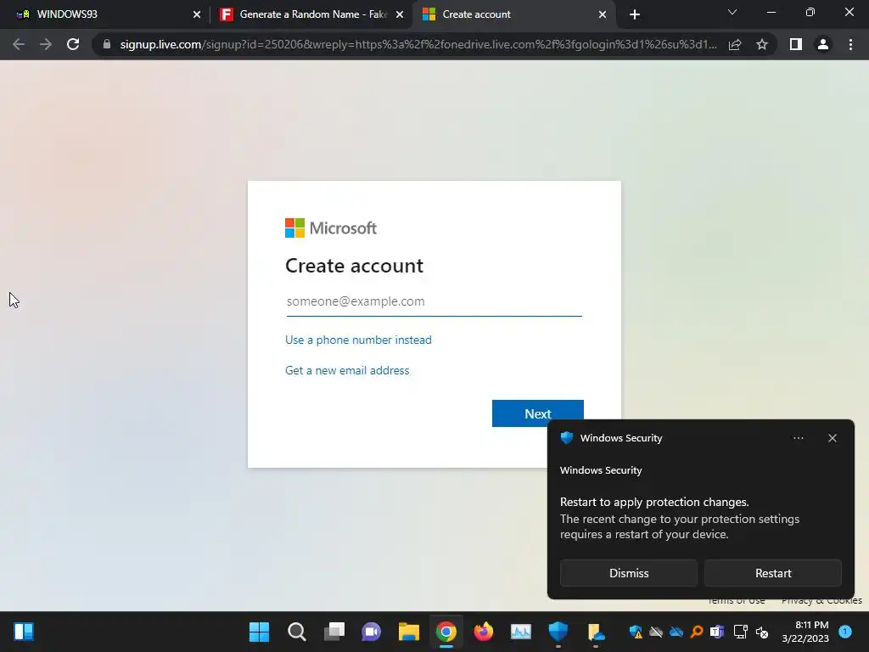The image size is (869, 652).
Task: Open File Explorer from taskbar
Action: pyautogui.click(x=408, y=632)
